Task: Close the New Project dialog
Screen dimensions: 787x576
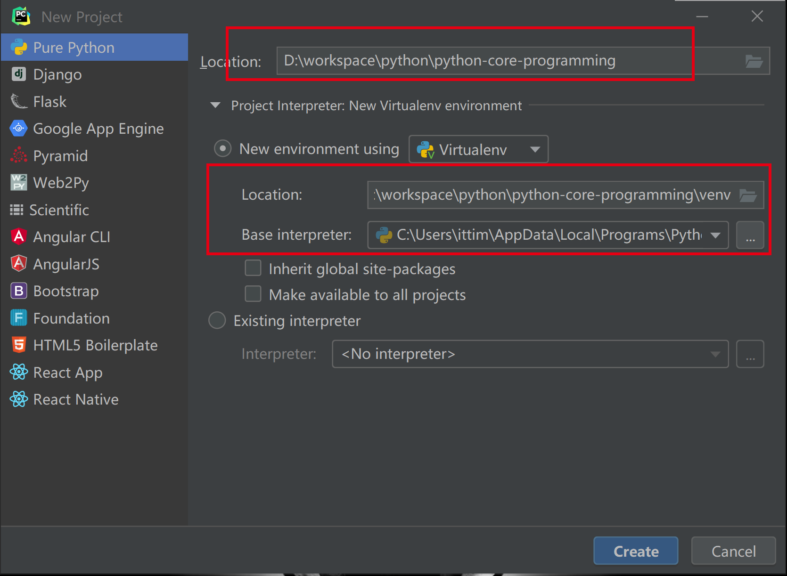Action: [757, 16]
